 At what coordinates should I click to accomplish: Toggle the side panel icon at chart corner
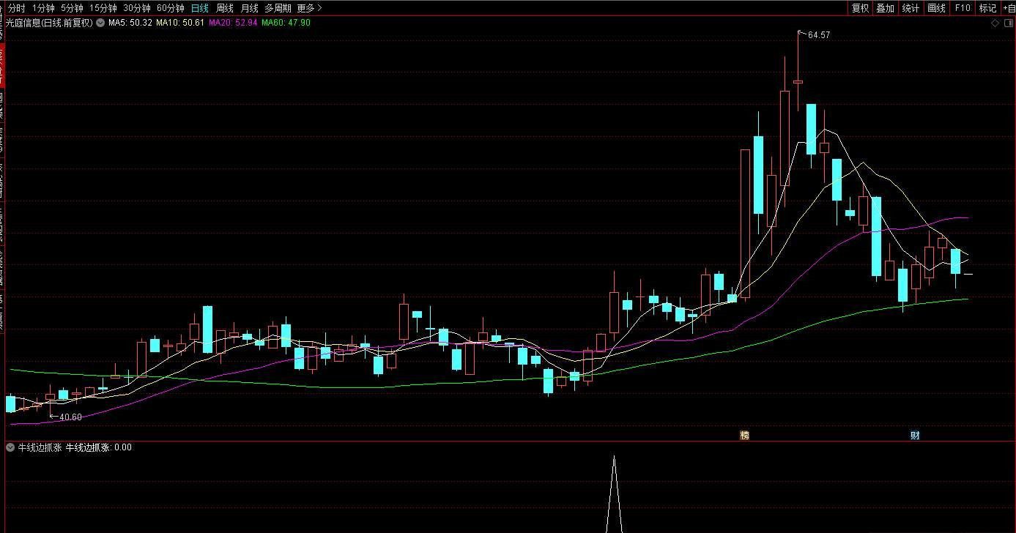[1008, 23]
